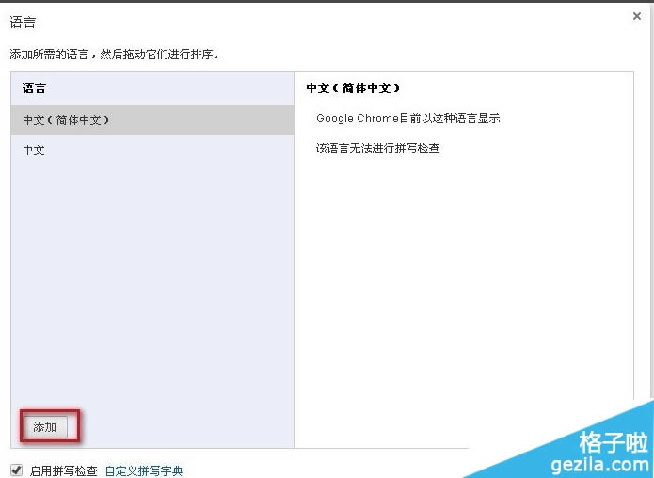Screen dimensions: 654x478
Task: Open the 自定义拼写字典 link
Action: click(144, 470)
